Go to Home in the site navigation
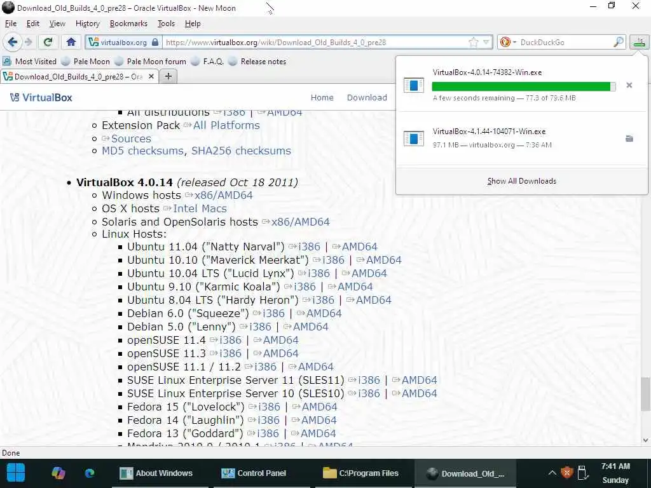Screen dimensions: 651x488 coord(322,97)
